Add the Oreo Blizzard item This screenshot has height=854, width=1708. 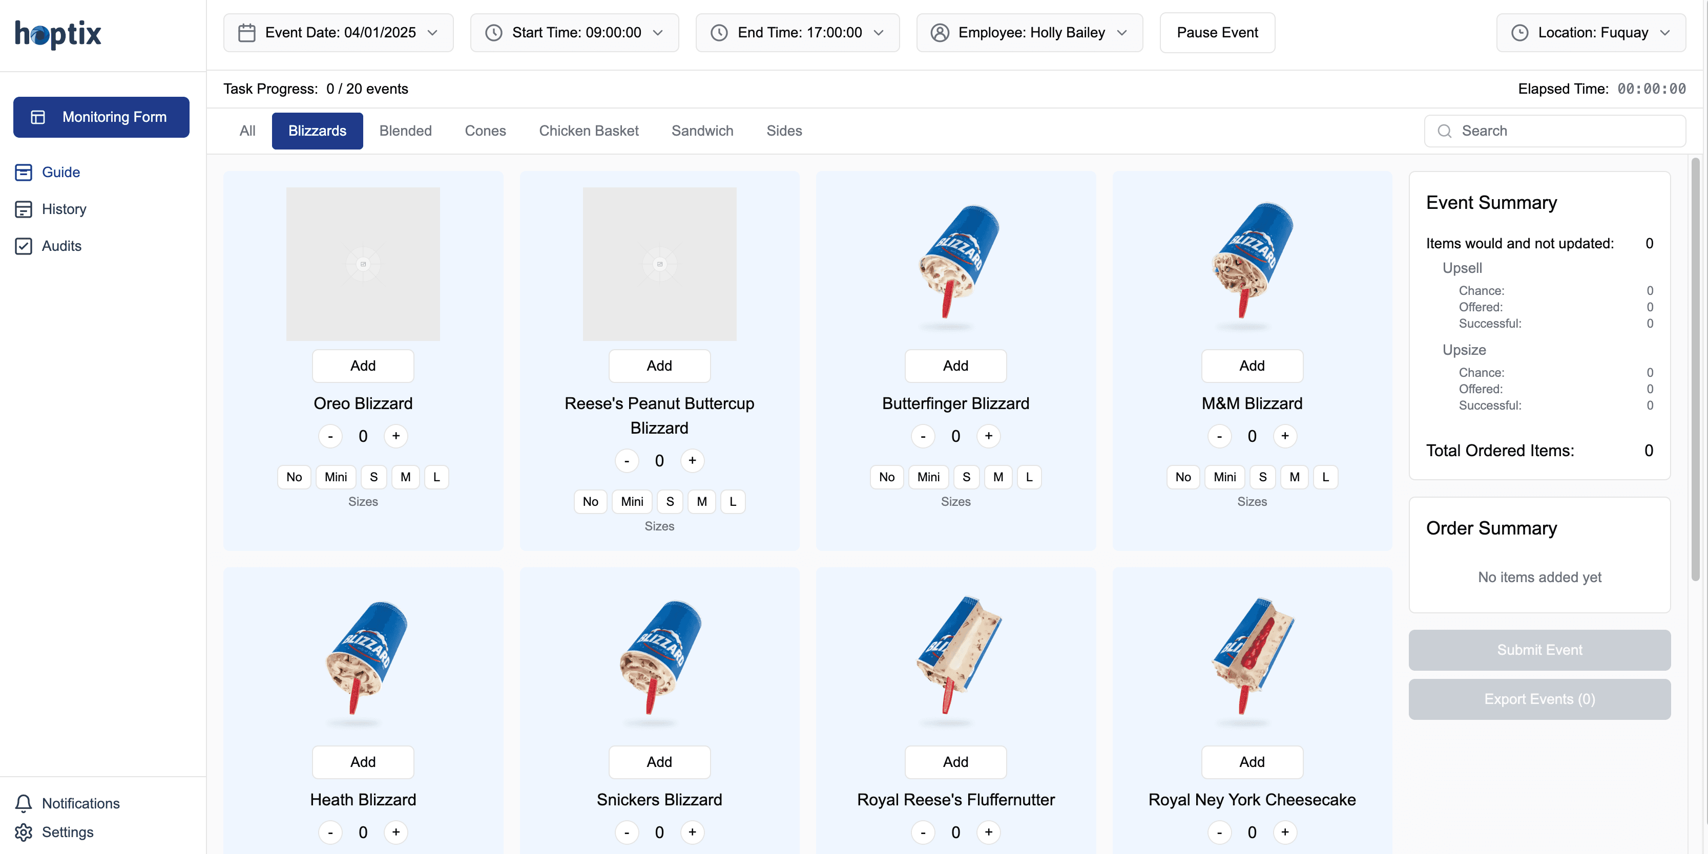(x=363, y=366)
